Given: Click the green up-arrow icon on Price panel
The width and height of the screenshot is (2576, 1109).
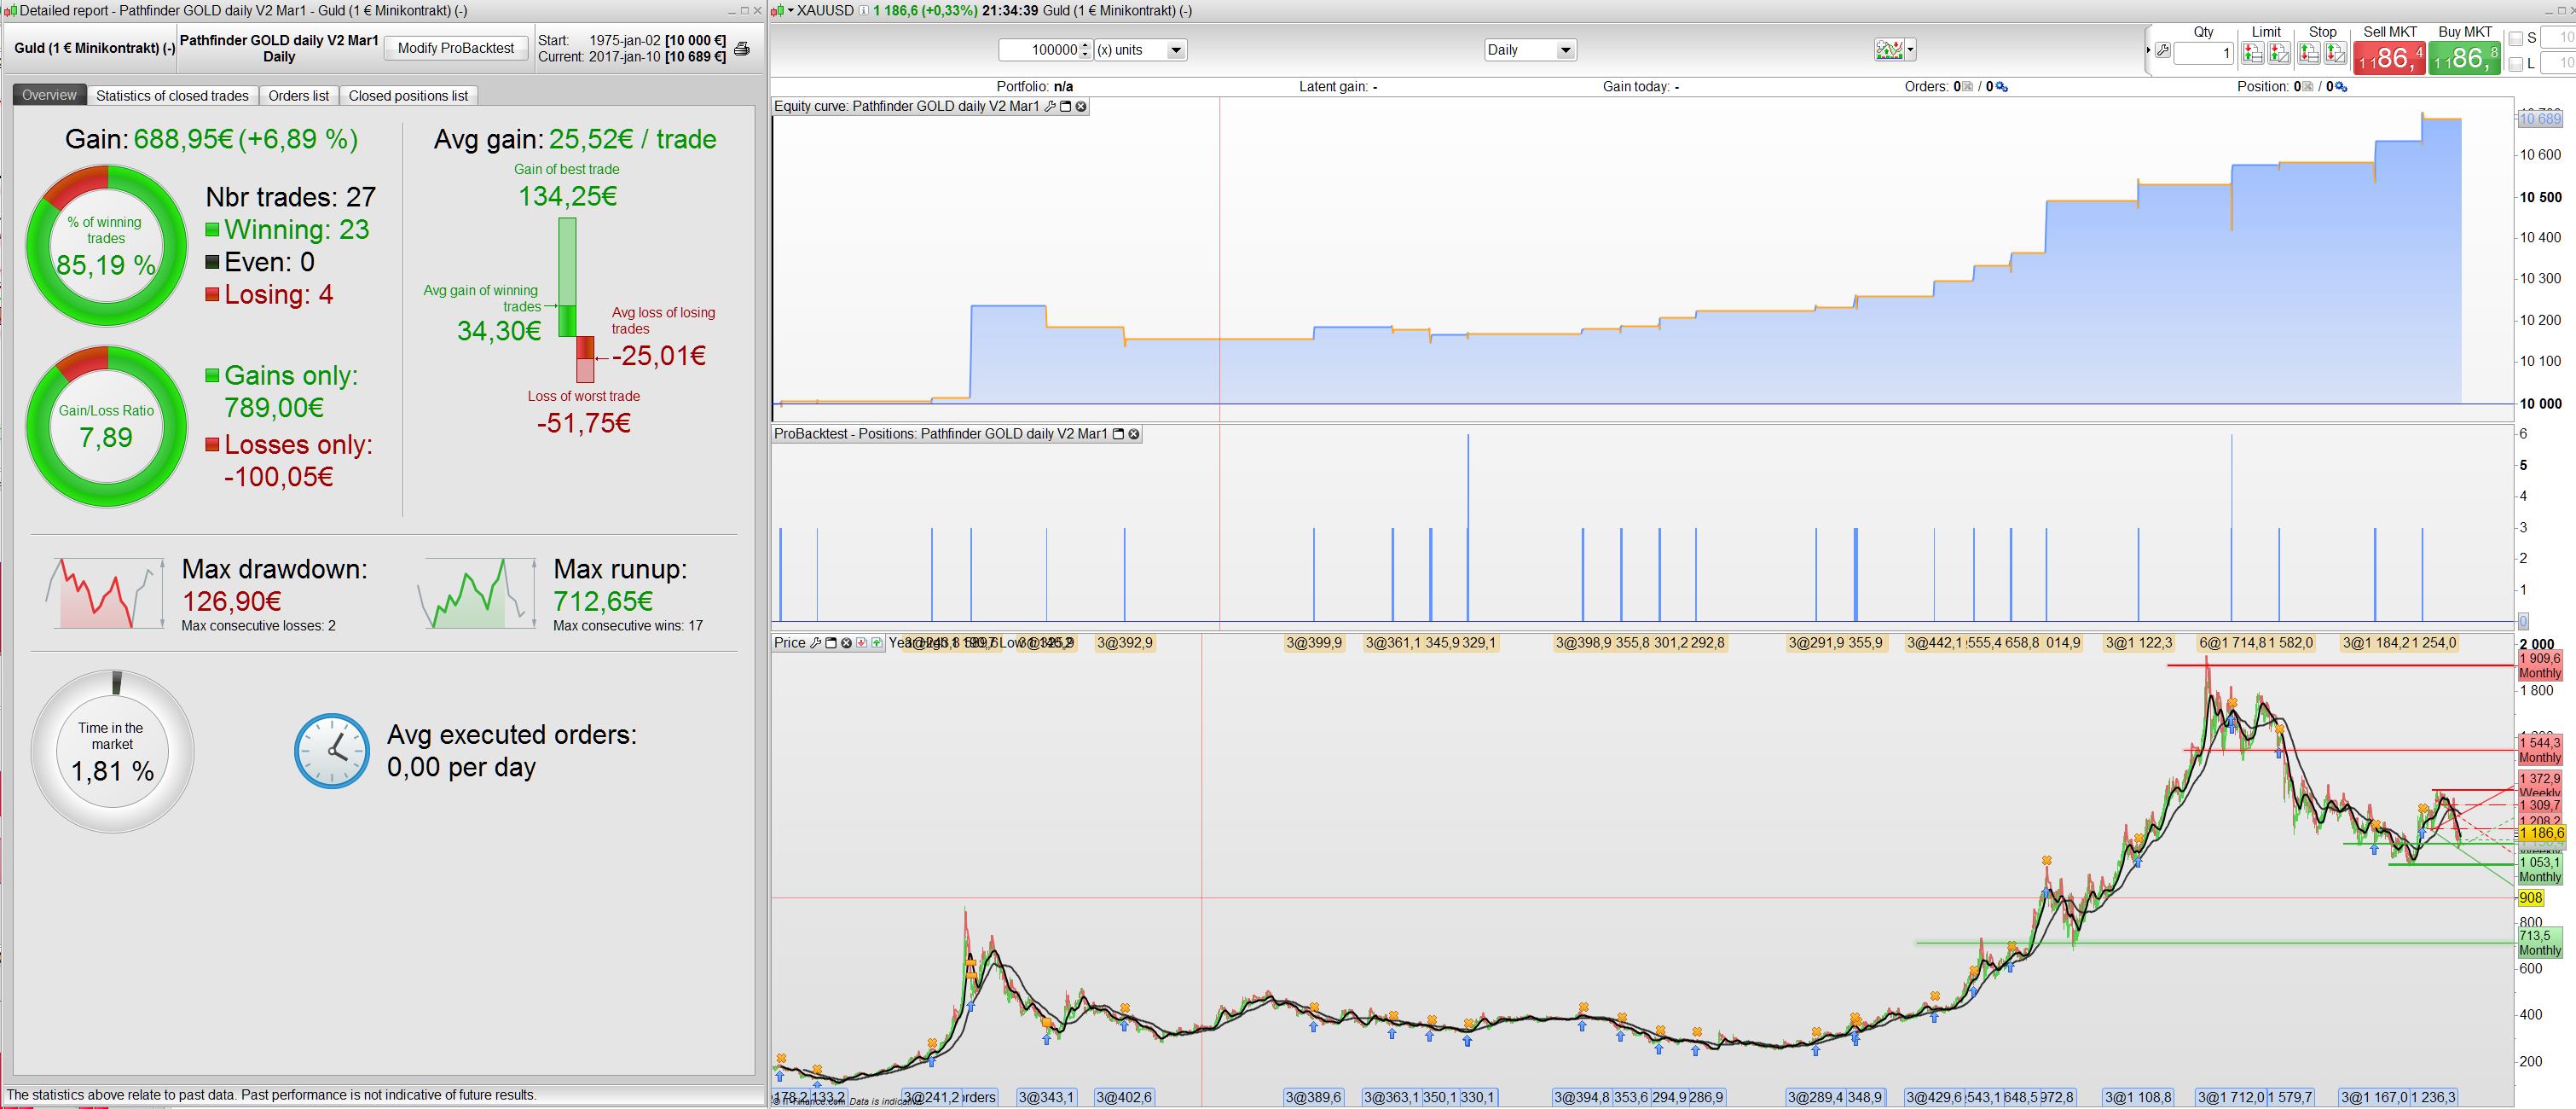Looking at the screenshot, I should point(877,643).
